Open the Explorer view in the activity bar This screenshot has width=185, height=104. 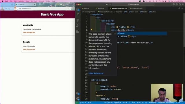(78, 9)
